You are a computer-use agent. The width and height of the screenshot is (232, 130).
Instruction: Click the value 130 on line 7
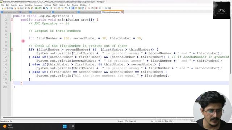(x=66, y=38)
